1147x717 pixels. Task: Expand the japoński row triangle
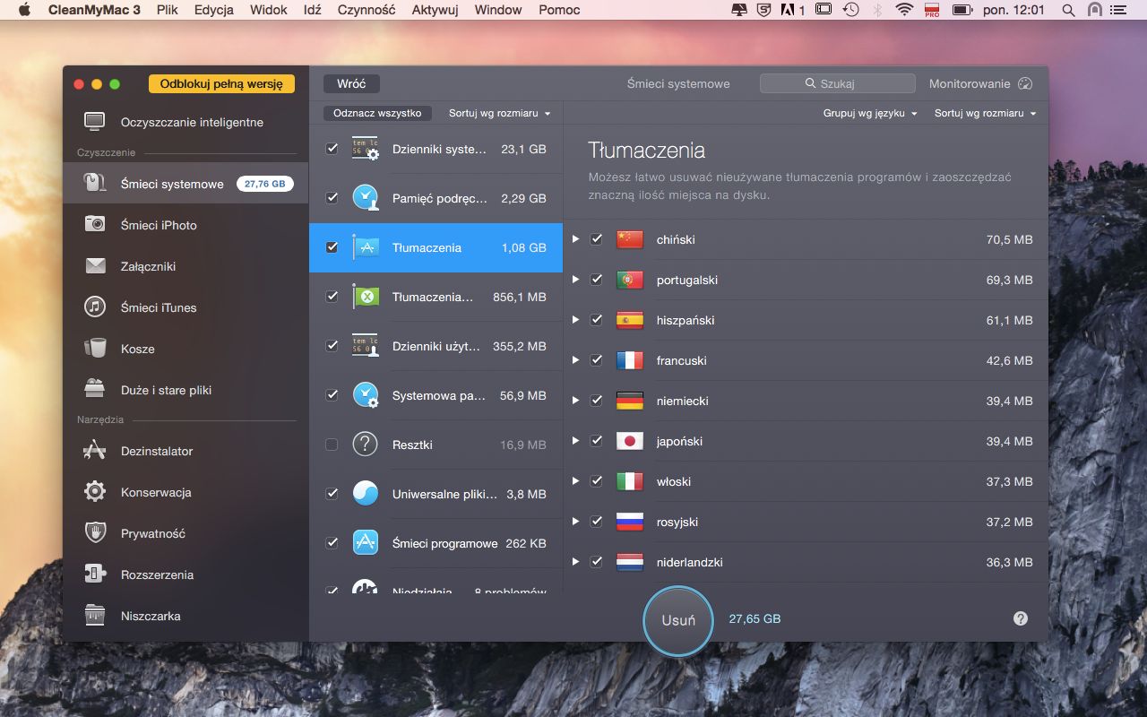(x=576, y=441)
